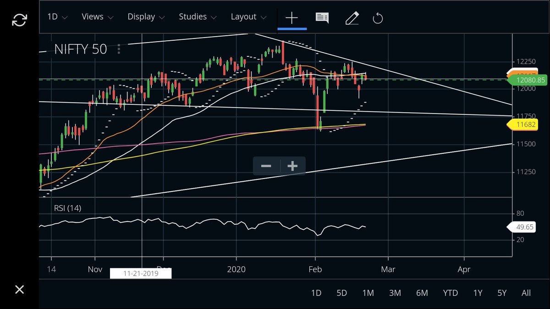This screenshot has width=550, height=309.
Task: Open the Display dropdown menu
Action: (x=146, y=16)
